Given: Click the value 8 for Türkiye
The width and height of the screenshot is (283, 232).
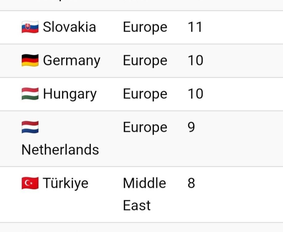Looking at the screenshot, I should pos(191,183).
